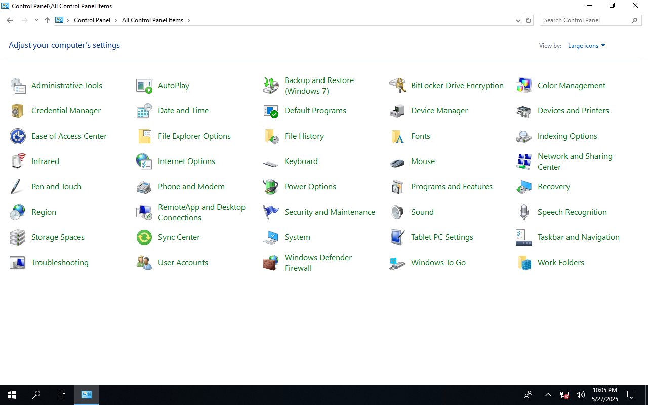This screenshot has height=405, width=648.
Task: Expand the chevron after All Control Panel Items
Action: [189, 20]
